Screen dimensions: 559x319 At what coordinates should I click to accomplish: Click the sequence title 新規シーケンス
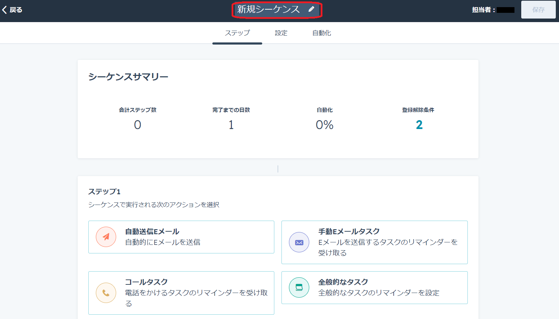(269, 9)
